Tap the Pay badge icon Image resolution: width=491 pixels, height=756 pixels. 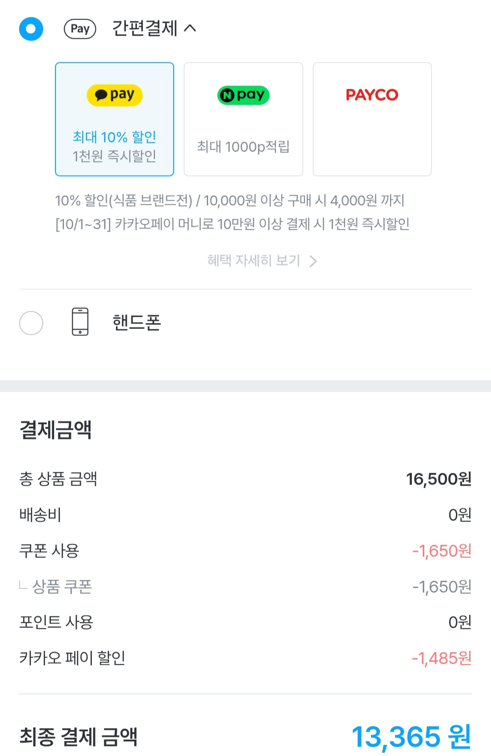[80, 29]
